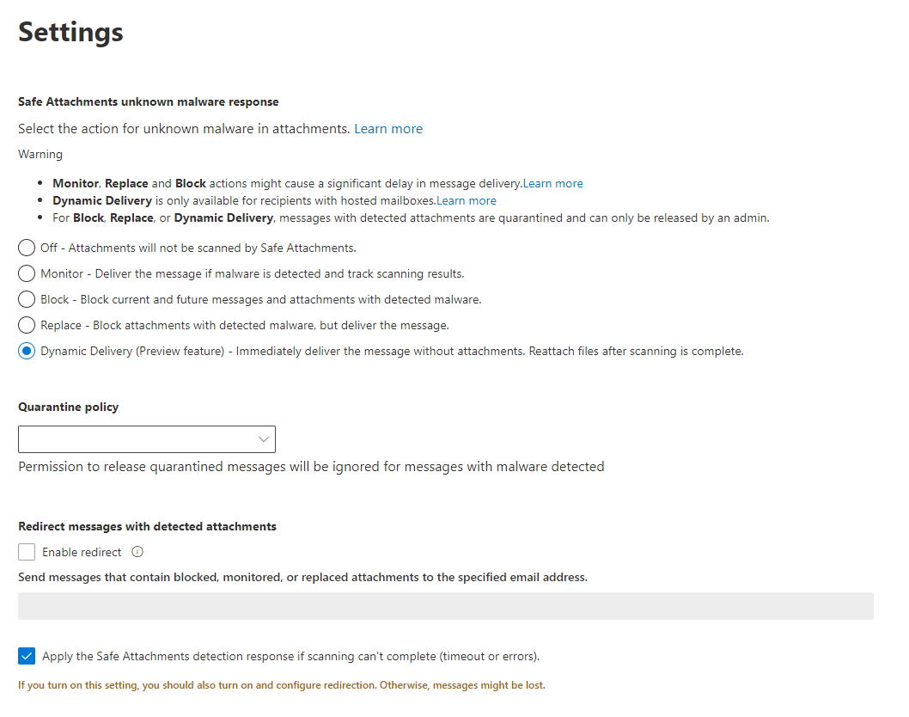909x717 pixels.
Task: Choose the Replace response option
Action: (x=26, y=325)
